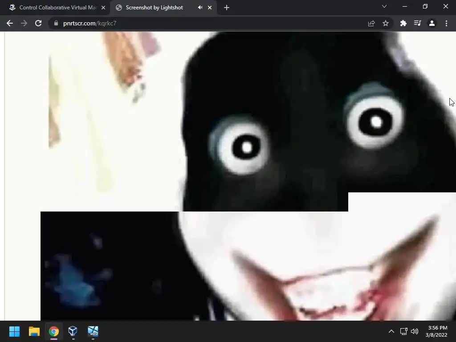Share this page icon
The width and height of the screenshot is (456, 342).
point(371,23)
